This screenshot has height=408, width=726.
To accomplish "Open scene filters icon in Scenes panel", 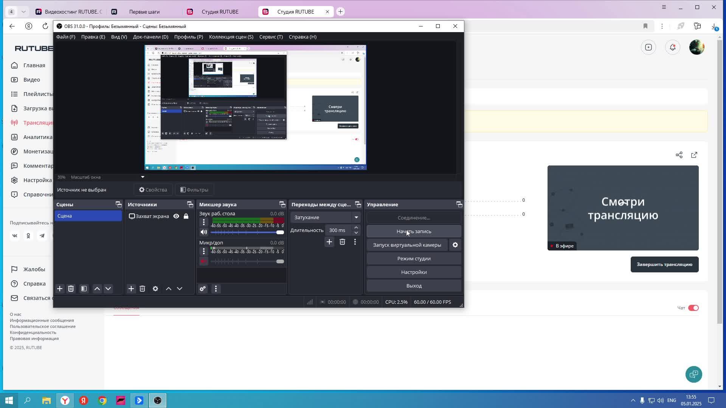I will (84, 289).
